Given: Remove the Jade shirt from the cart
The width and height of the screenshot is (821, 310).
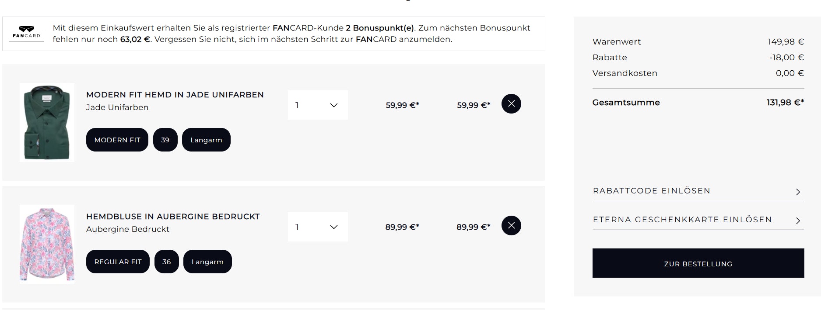Looking at the screenshot, I should (x=511, y=104).
